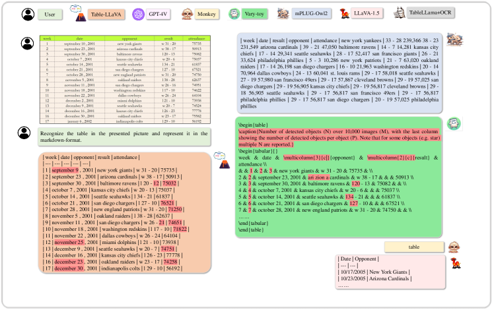Select the GPT-4V legend label
The width and height of the screenshot is (494, 310).
click(x=158, y=14)
